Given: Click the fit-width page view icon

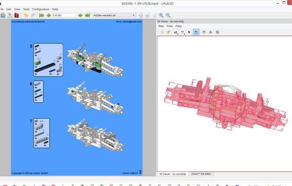Looking at the screenshot, I should (141, 15).
